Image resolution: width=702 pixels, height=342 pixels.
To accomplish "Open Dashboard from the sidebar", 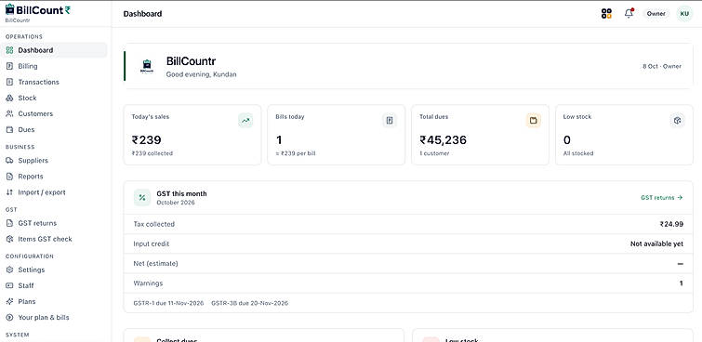I will point(55,50).
